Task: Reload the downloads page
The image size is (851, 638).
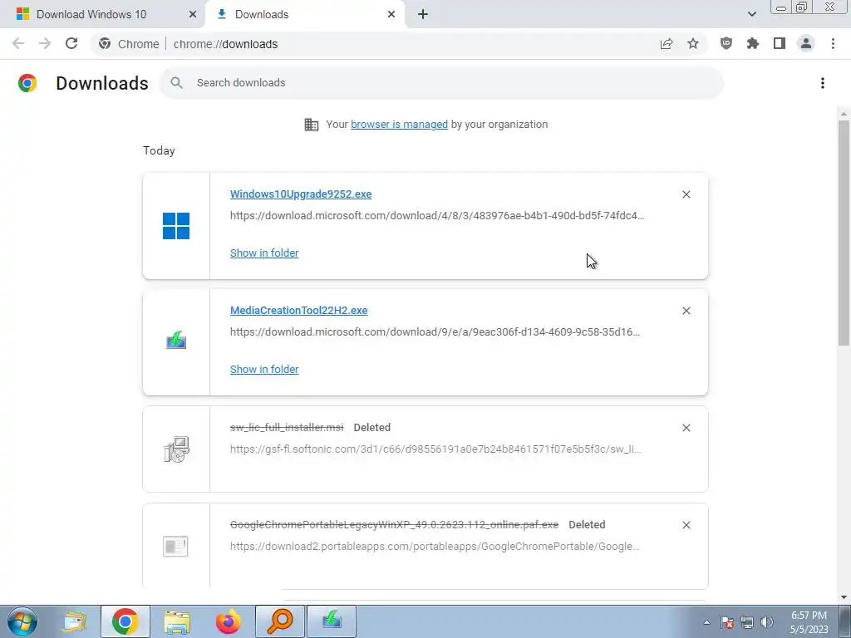Action: pyautogui.click(x=71, y=43)
